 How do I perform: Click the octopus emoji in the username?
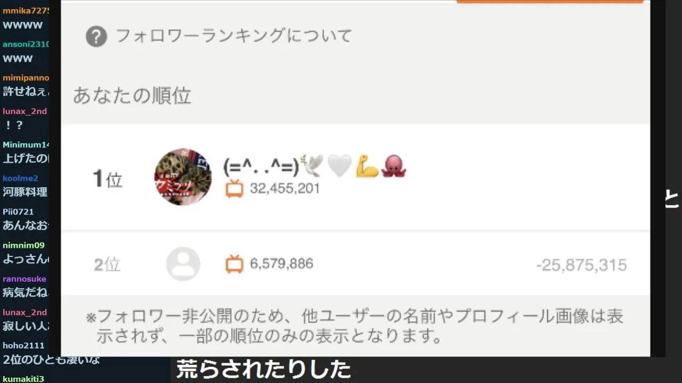pos(394,166)
